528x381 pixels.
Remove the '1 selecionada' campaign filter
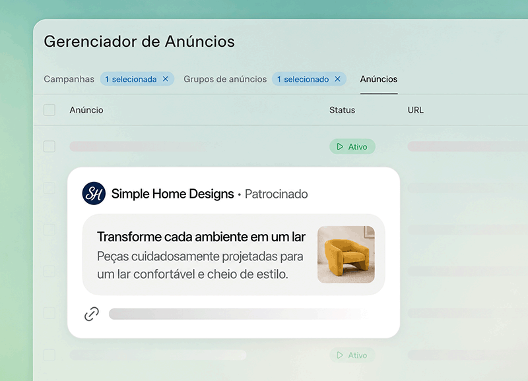166,78
